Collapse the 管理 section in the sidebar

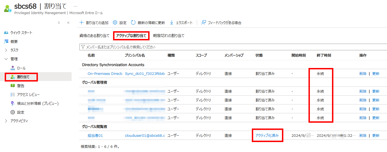tap(6, 59)
